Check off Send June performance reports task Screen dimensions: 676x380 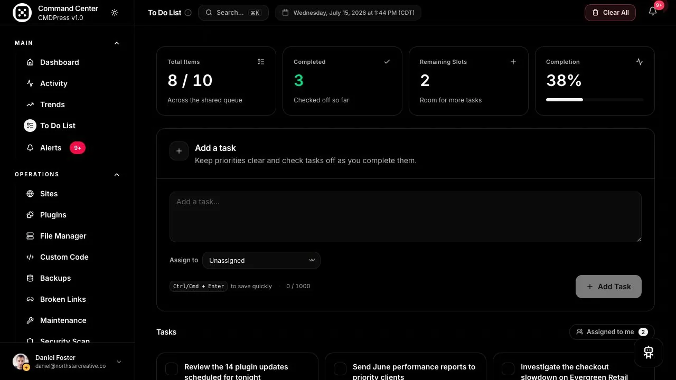point(340,369)
